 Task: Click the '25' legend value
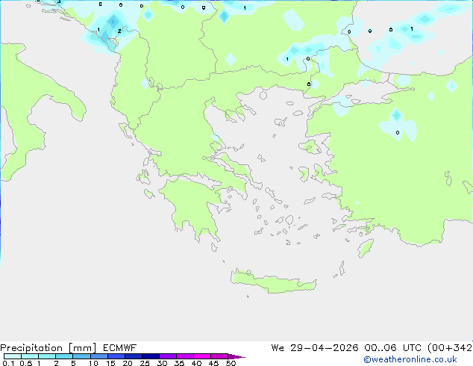145,363
